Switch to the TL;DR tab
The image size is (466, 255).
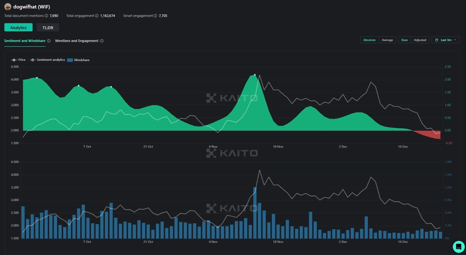click(x=48, y=28)
